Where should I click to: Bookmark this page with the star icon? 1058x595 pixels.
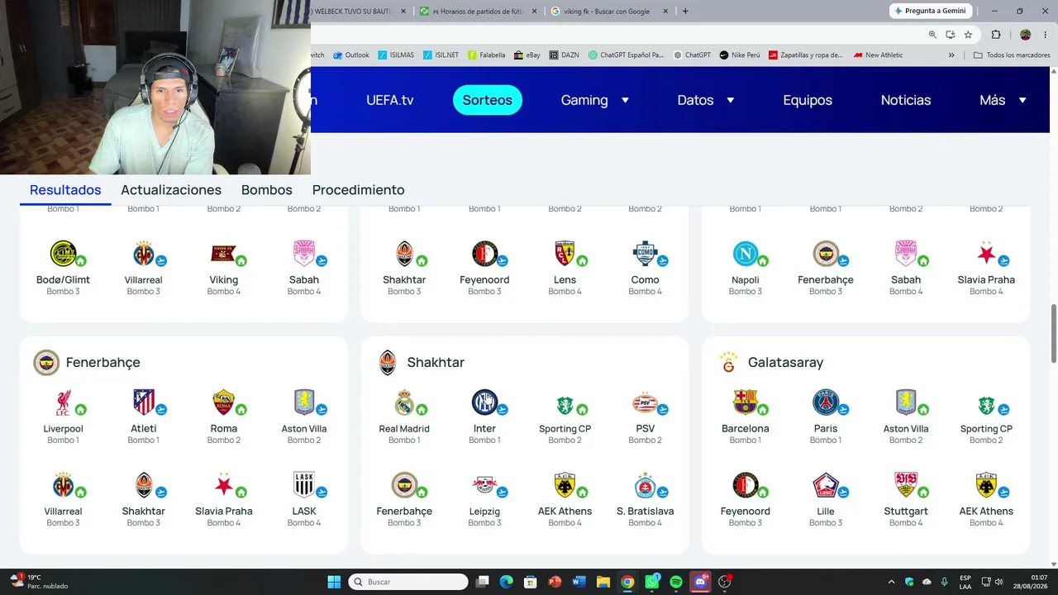pyautogui.click(x=968, y=35)
